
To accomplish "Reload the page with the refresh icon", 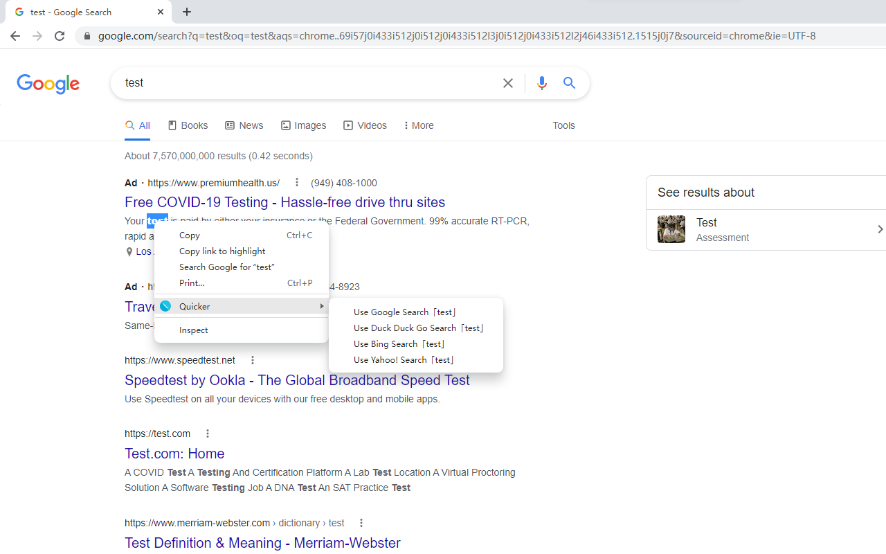I will pyautogui.click(x=60, y=36).
